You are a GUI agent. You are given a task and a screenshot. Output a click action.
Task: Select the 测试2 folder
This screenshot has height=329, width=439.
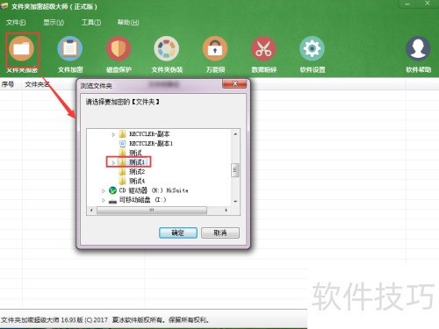[137, 172]
